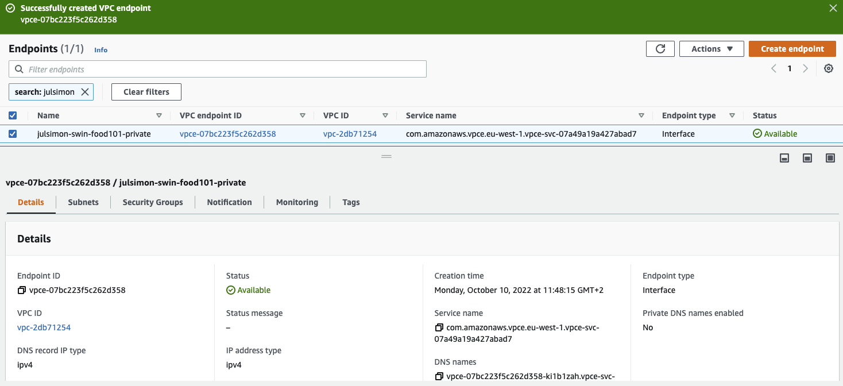Collapse the details pane to bottom
The width and height of the screenshot is (843, 386).
[784, 158]
